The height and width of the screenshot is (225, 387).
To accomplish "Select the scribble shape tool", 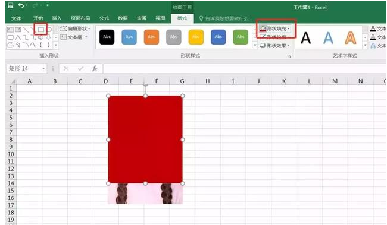I will tap(18, 45).
